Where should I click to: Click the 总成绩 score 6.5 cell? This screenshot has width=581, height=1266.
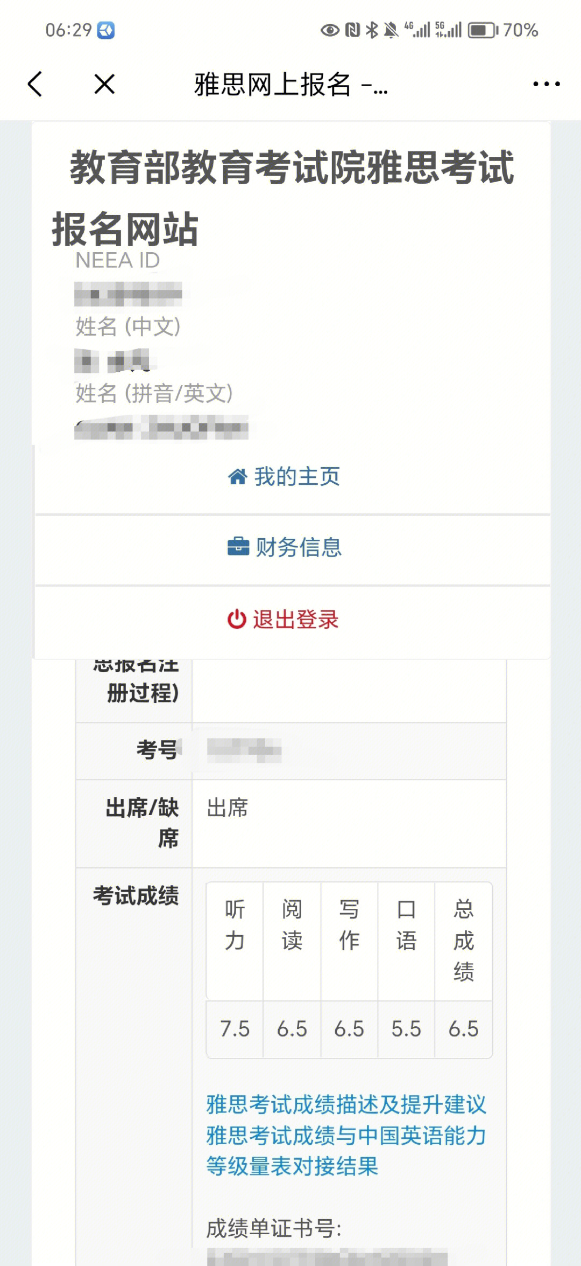pyautogui.click(x=464, y=1029)
